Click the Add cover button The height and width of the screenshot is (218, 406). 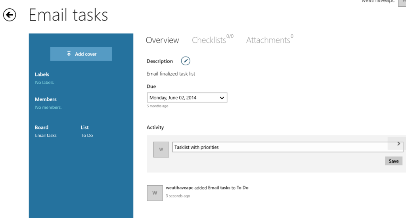click(x=81, y=54)
